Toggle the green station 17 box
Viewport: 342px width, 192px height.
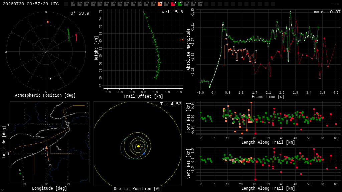pyautogui.click(x=180, y=4)
